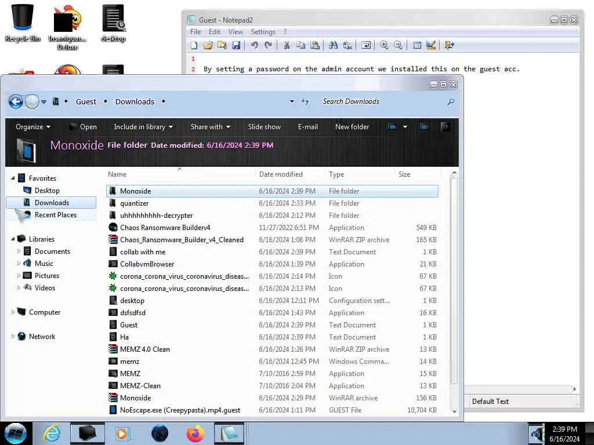Viewport: 594px width, 445px height.
Task: Expand Share with dropdown
Action: (x=210, y=127)
